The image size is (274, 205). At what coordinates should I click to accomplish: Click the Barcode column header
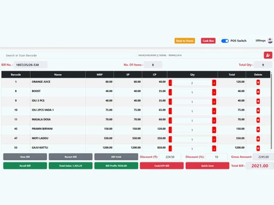16,74
